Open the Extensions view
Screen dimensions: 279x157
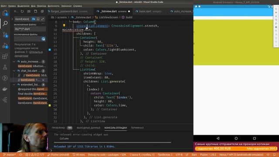point(5,56)
